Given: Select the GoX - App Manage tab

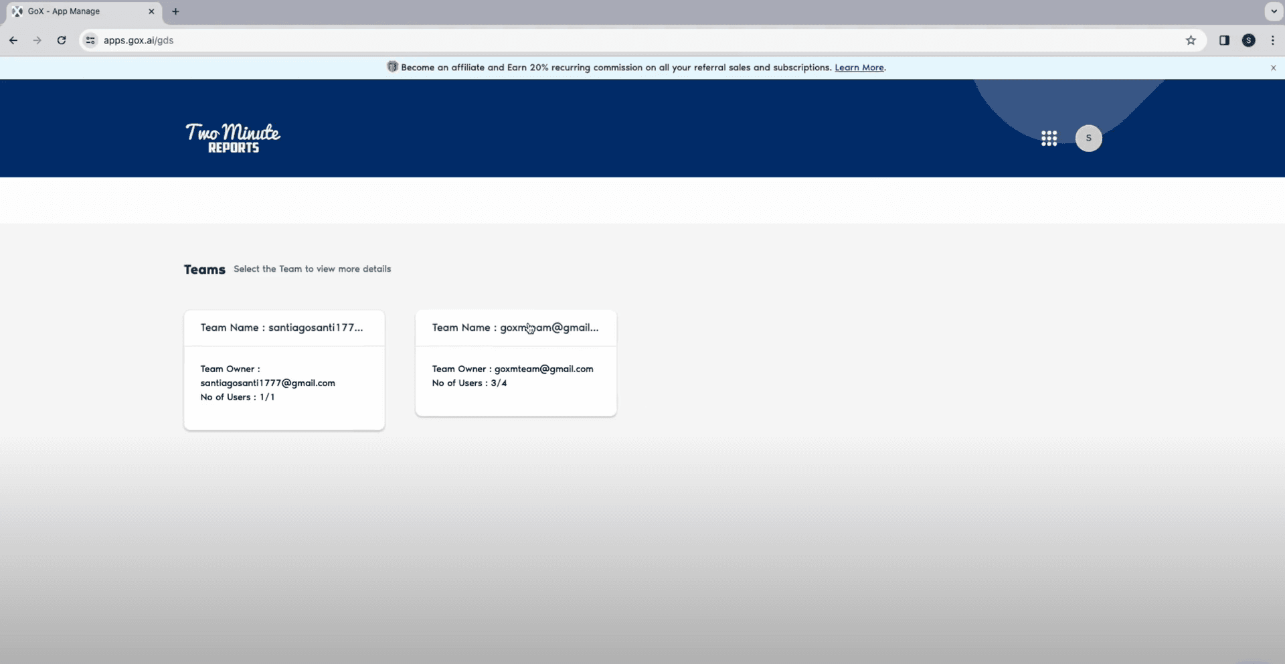Looking at the screenshot, I should pyautogui.click(x=83, y=11).
